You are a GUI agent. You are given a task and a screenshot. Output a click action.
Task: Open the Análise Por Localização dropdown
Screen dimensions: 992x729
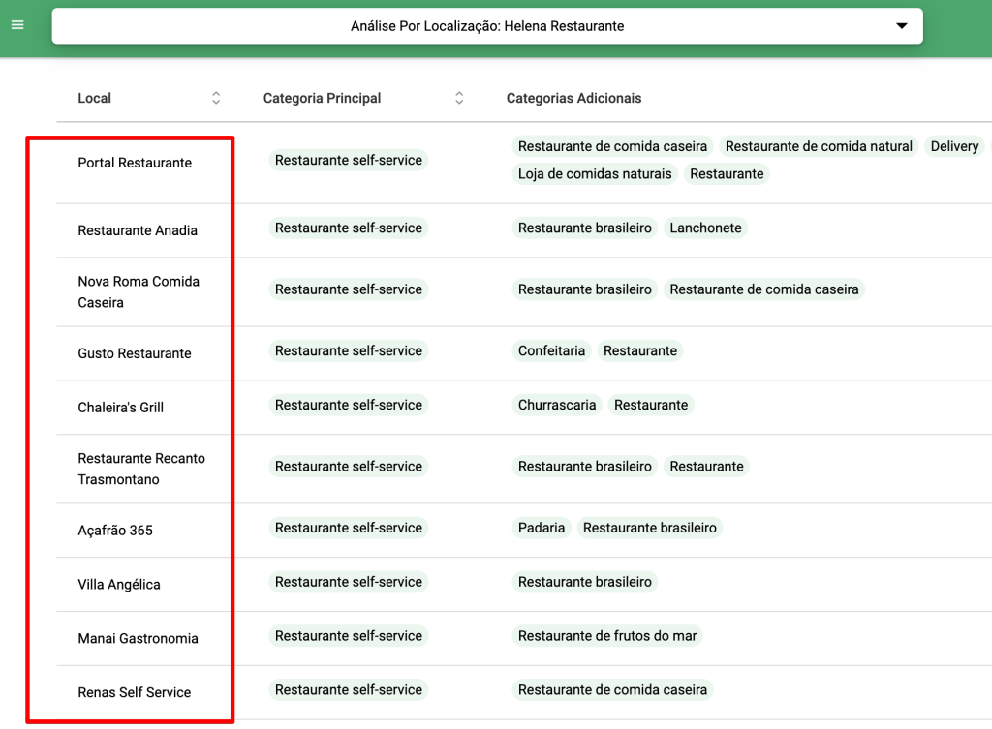[487, 26]
